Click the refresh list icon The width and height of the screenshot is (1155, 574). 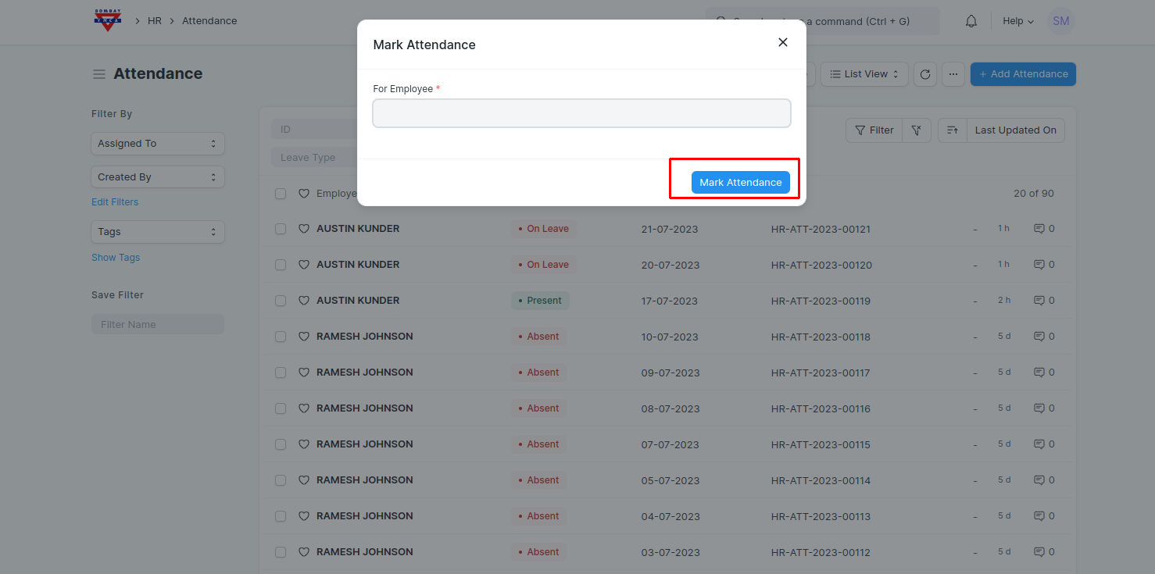point(925,74)
